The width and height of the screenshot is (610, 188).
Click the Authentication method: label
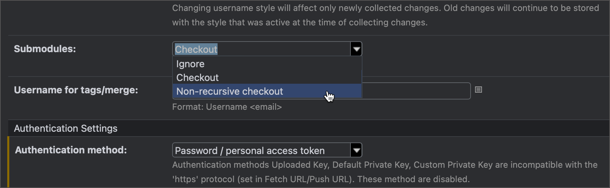[71, 150]
